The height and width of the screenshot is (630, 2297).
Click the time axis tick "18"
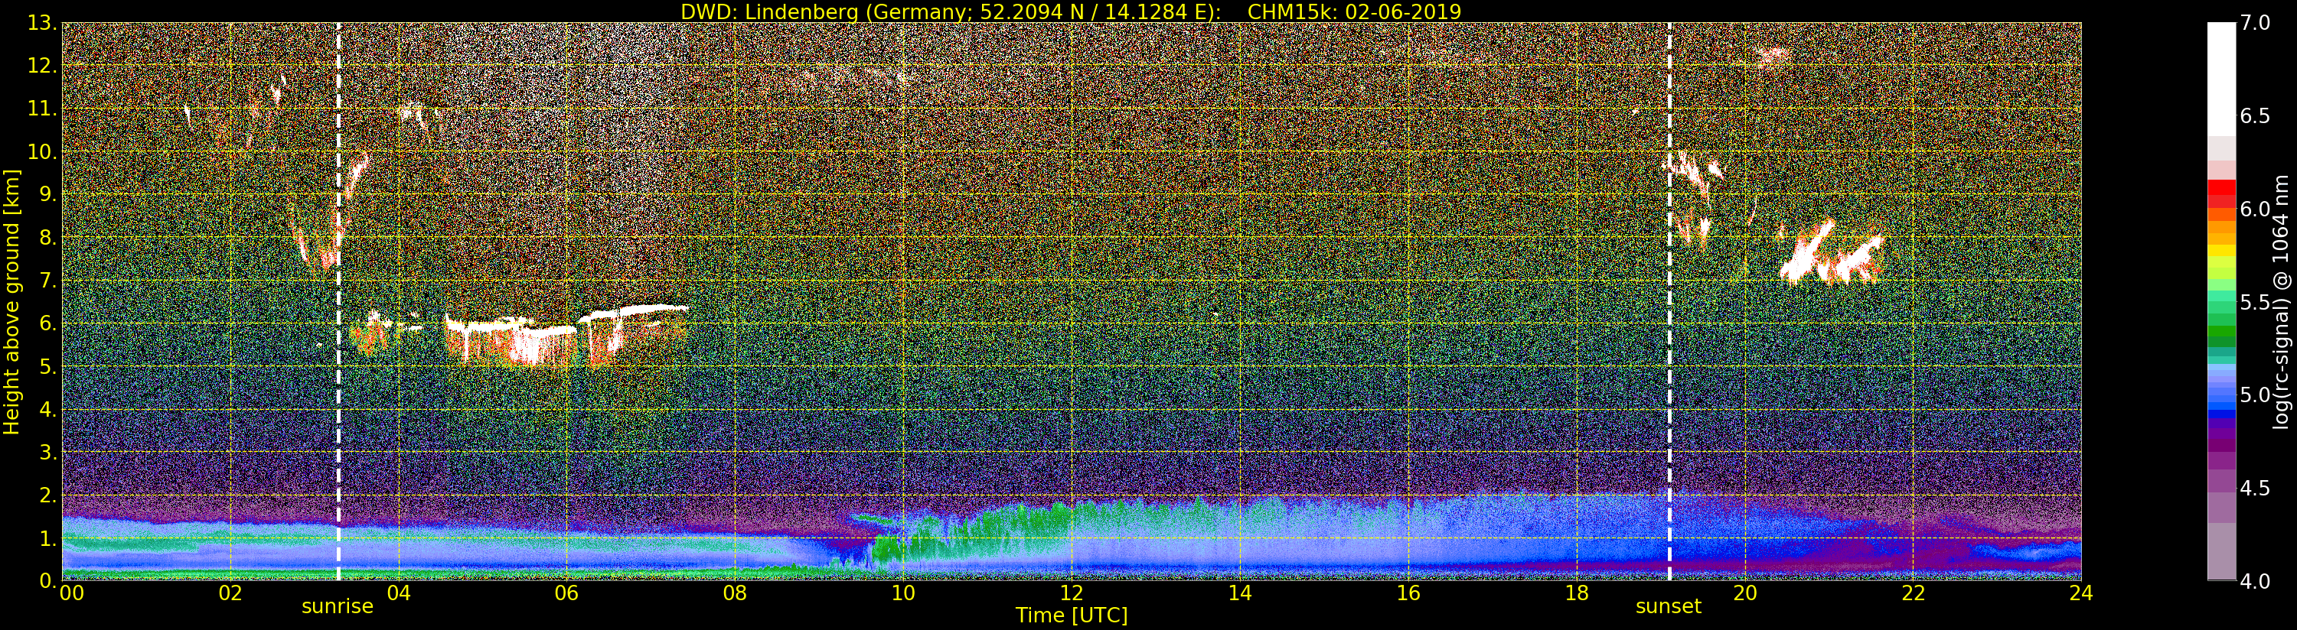pyautogui.click(x=1577, y=593)
